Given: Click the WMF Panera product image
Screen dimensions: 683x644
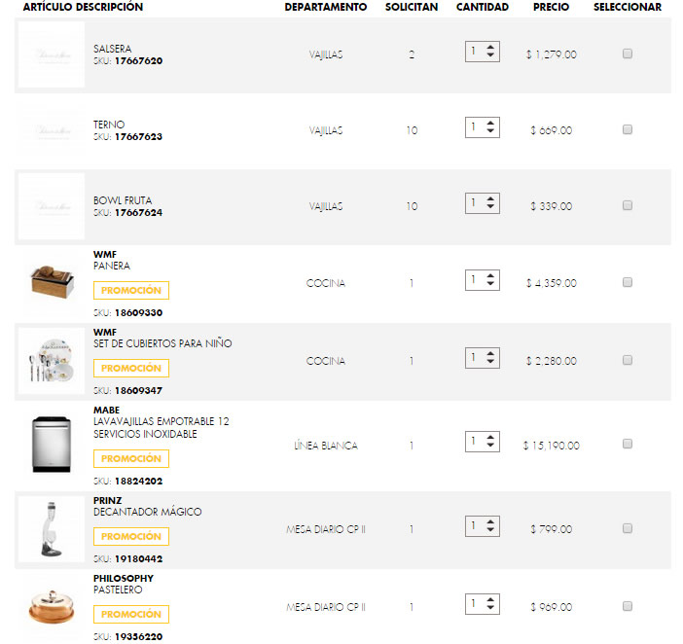Looking at the screenshot, I should click(x=51, y=283).
